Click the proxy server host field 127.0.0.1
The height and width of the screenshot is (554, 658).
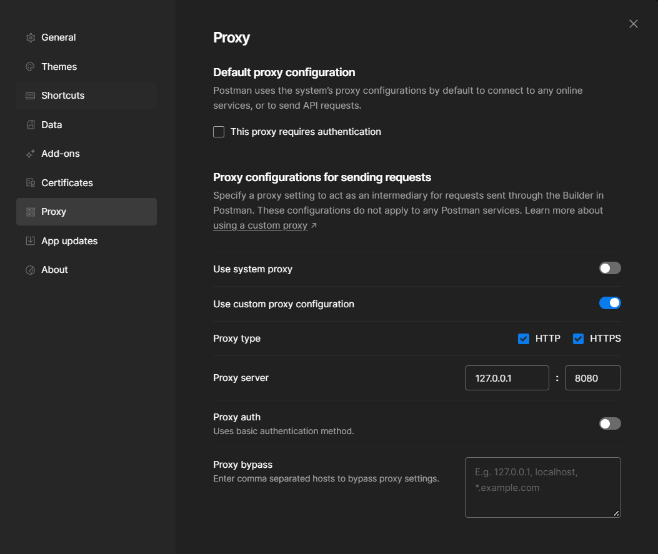[x=507, y=378]
